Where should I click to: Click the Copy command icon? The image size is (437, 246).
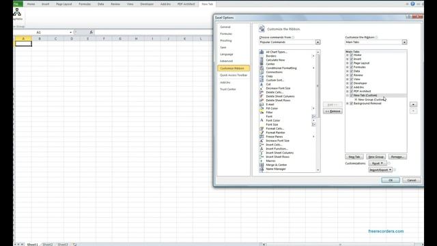[262, 76]
